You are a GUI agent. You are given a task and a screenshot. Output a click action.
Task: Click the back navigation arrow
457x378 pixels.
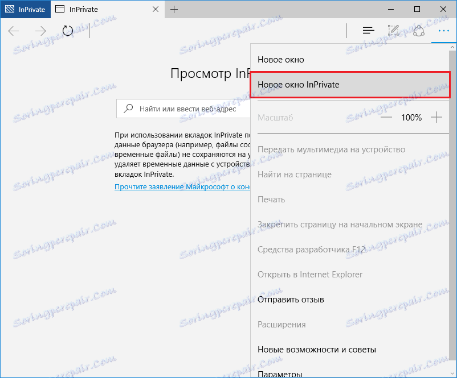13,31
